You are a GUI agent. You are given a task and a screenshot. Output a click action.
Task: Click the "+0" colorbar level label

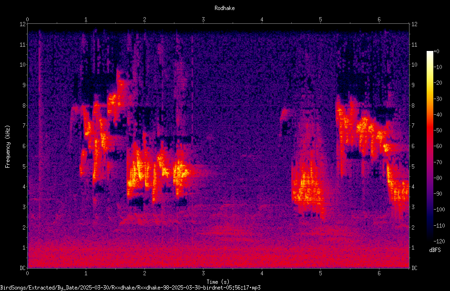437,51
